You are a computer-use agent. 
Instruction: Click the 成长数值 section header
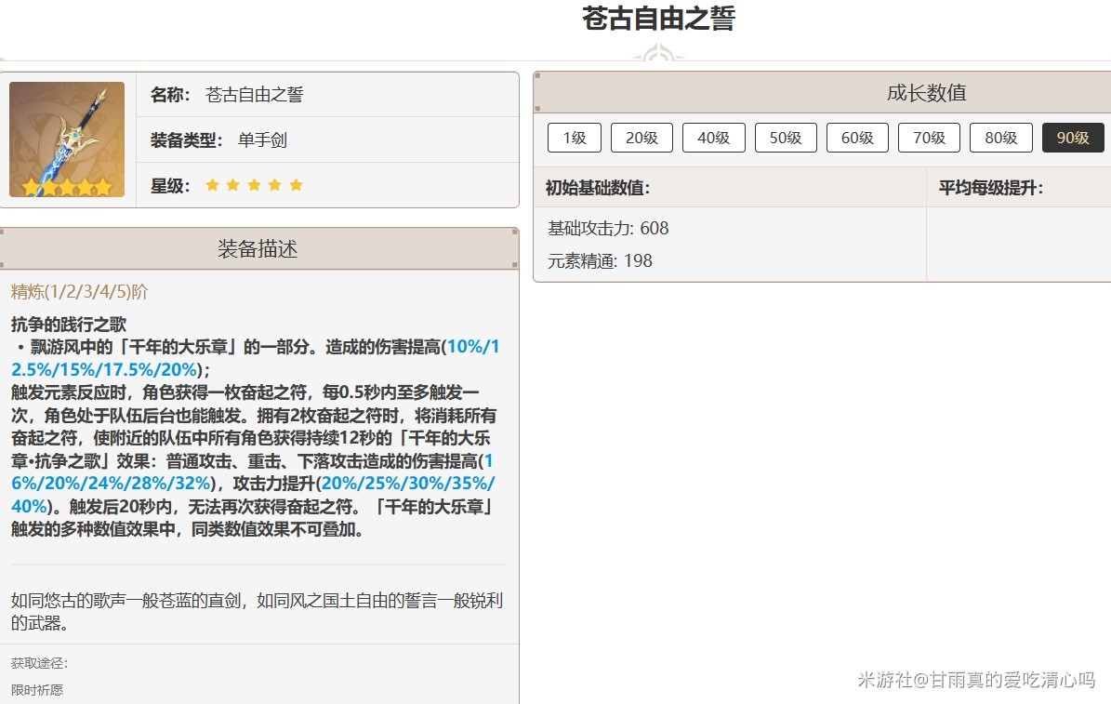click(926, 93)
